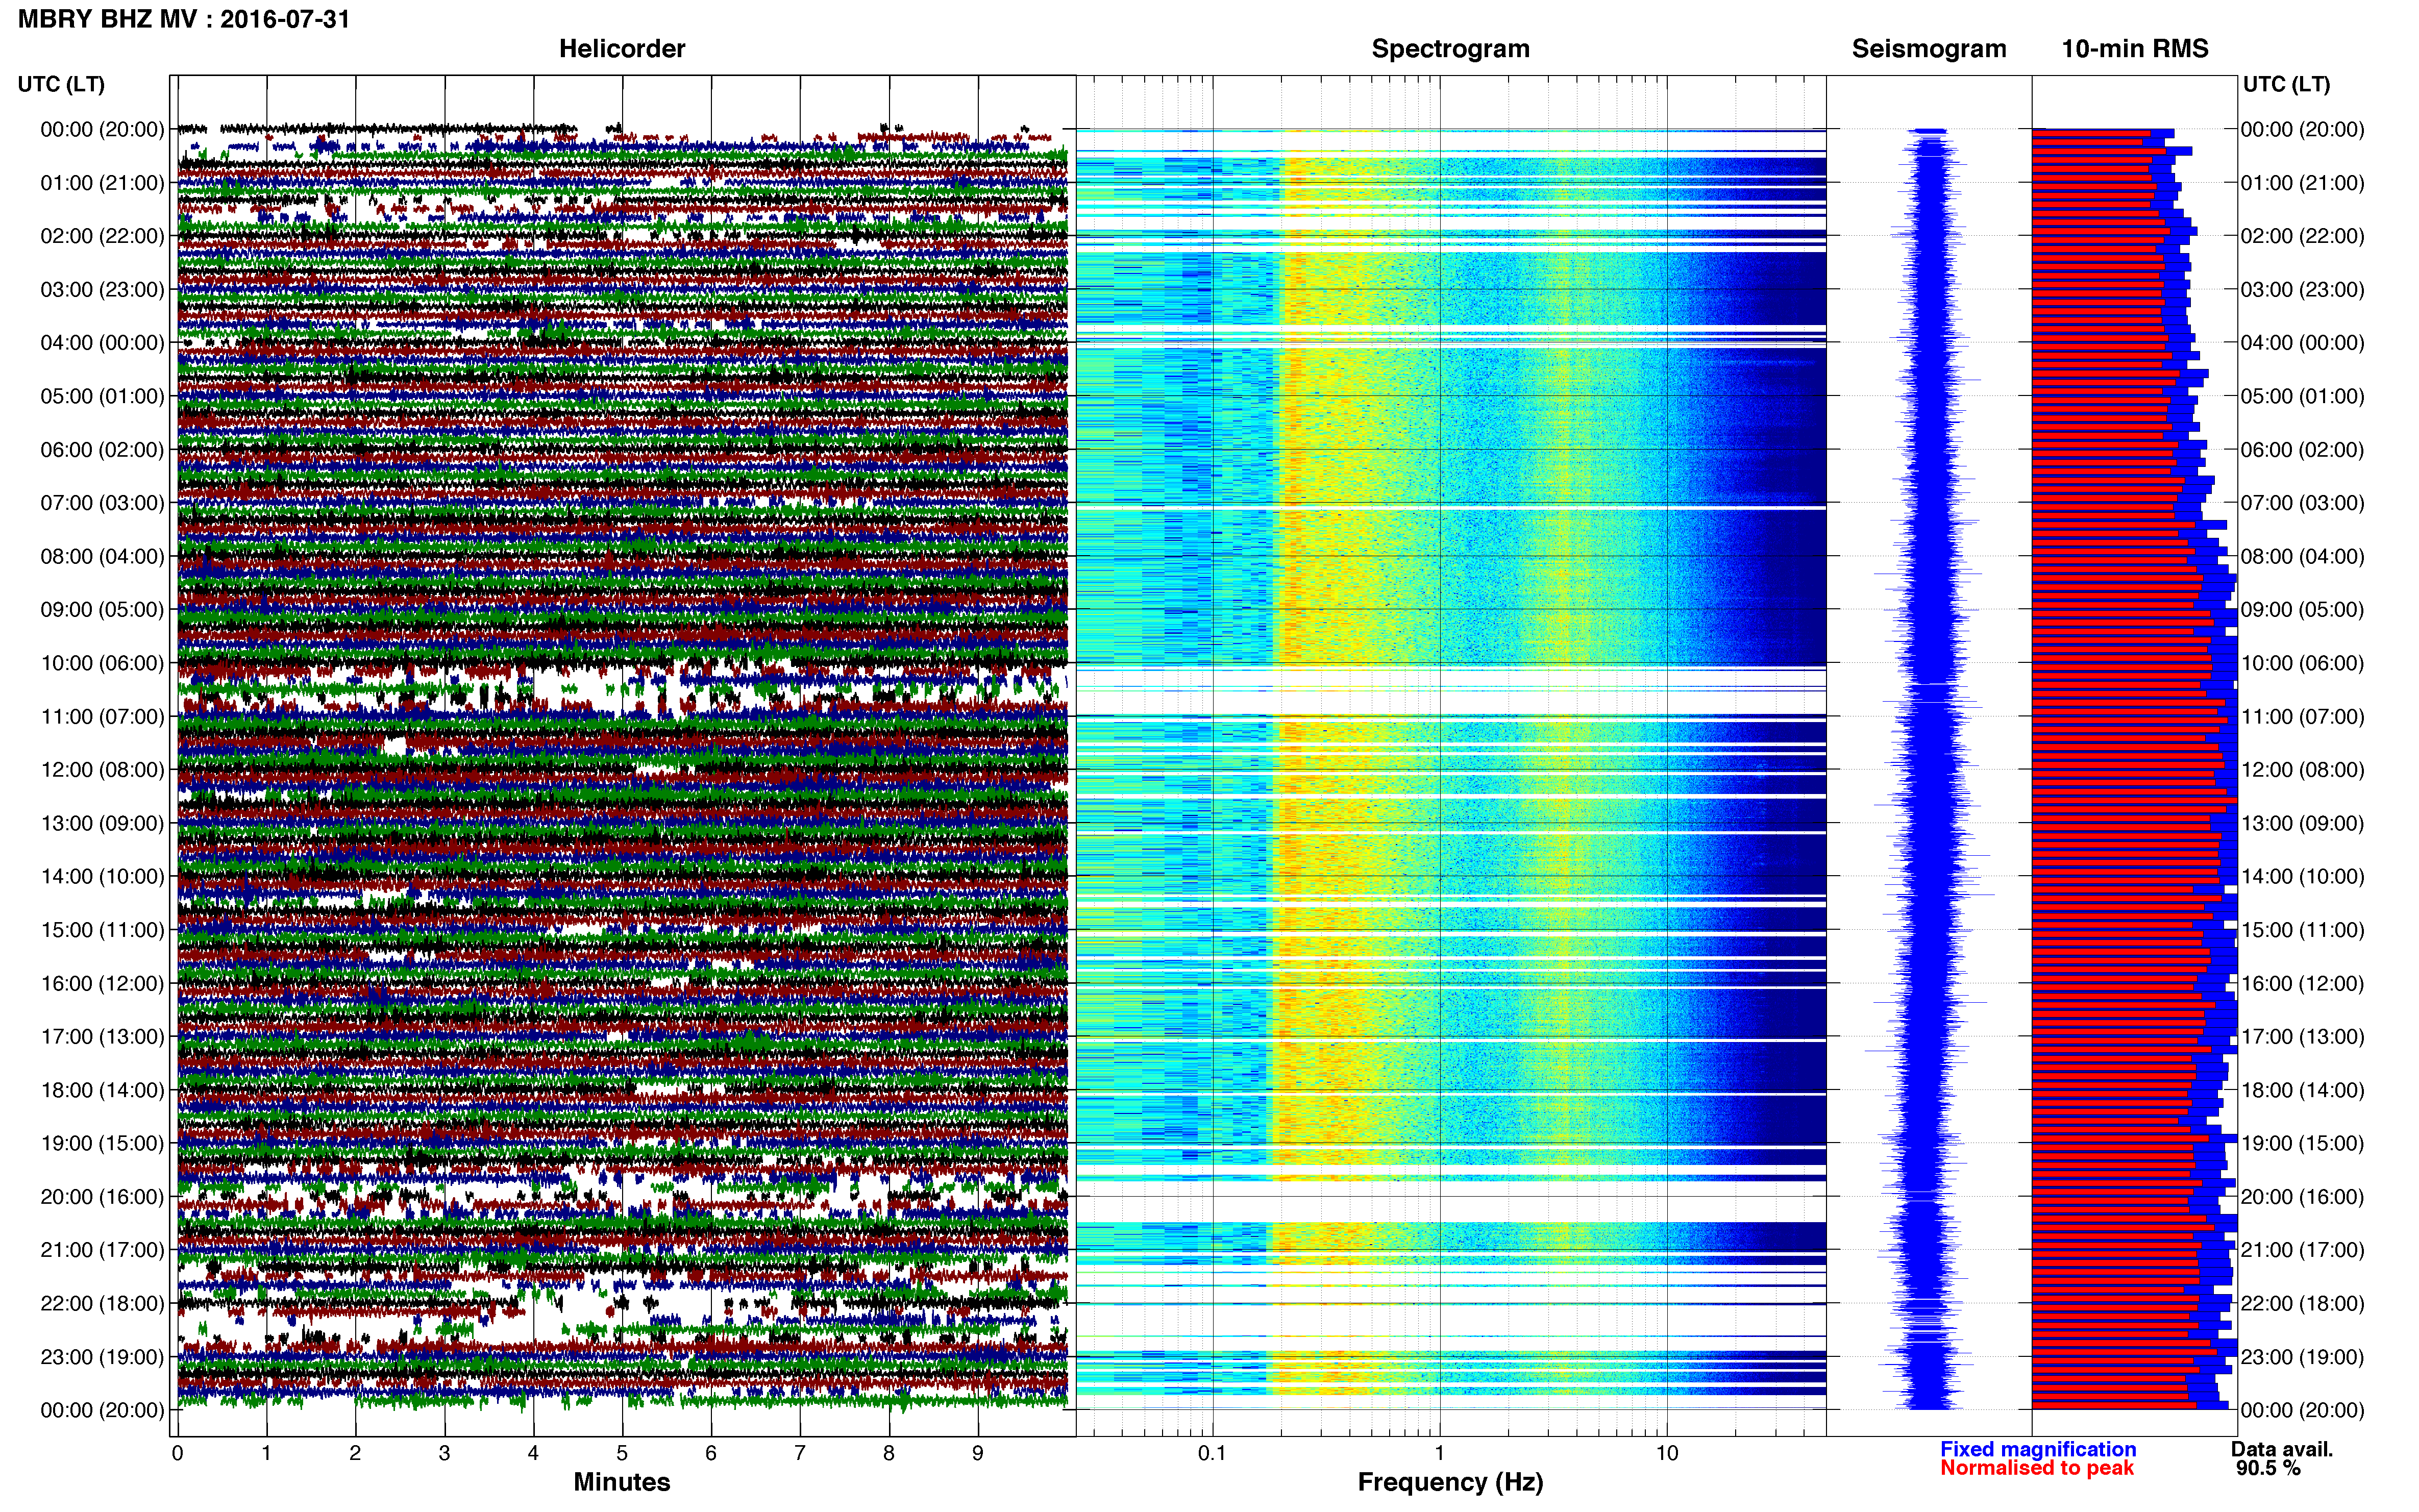Click the left '17:00 (13:00)' time label
This screenshot has width=2419, height=1512.
[x=102, y=1037]
